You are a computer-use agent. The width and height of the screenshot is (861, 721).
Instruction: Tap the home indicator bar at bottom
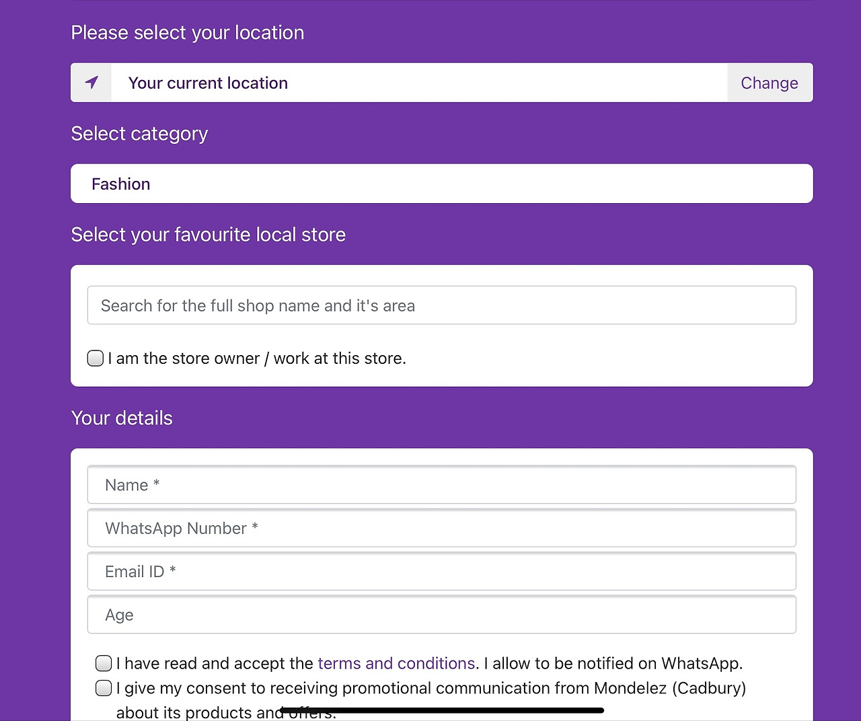[x=441, y=710]
